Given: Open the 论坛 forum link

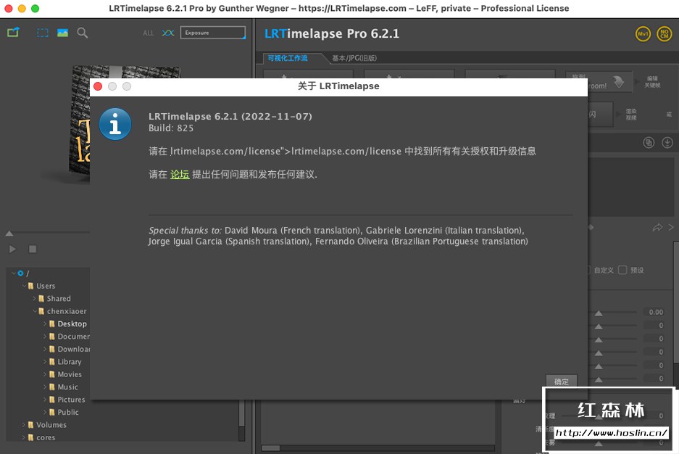Looking at the screenshot, I should pyautogui.click(x=180, y=175).
